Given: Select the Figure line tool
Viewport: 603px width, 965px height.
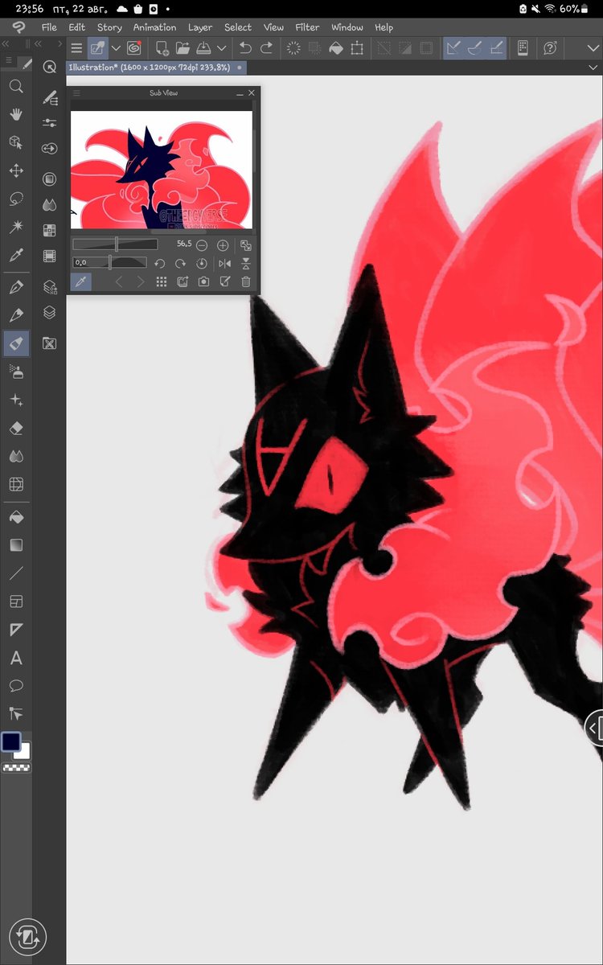Looking at the screenshot, I should (x=15, y=573).
